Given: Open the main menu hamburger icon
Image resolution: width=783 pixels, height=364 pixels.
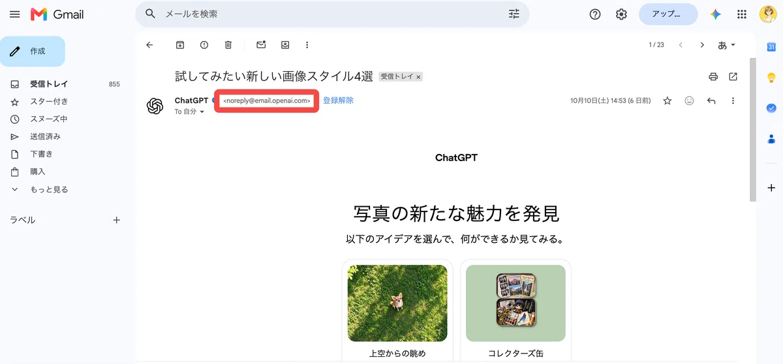Looking at the screenshot, I should tap(15, 14).
